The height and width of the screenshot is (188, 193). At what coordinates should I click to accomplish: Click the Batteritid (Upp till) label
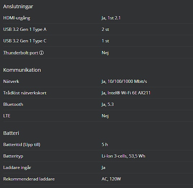[22, 145]
